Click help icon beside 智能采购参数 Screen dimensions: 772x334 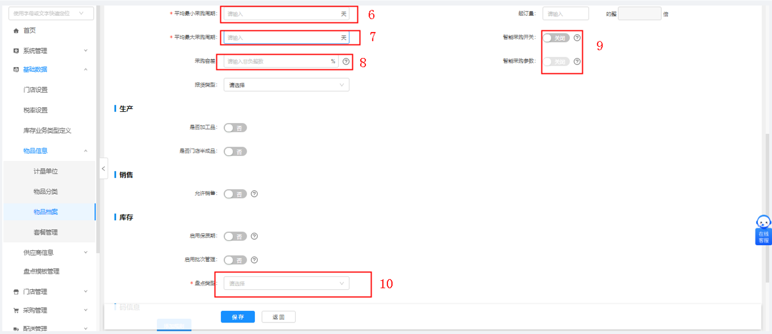coord(577,61)
